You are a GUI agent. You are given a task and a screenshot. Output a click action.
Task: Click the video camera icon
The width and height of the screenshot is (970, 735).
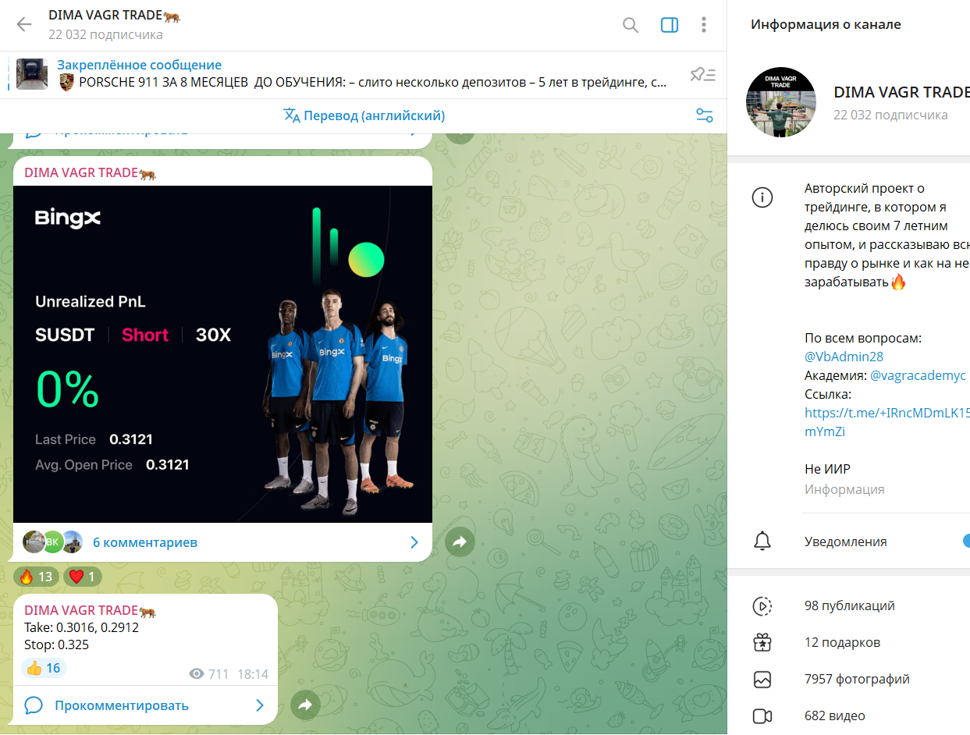(x=762, y=715)
